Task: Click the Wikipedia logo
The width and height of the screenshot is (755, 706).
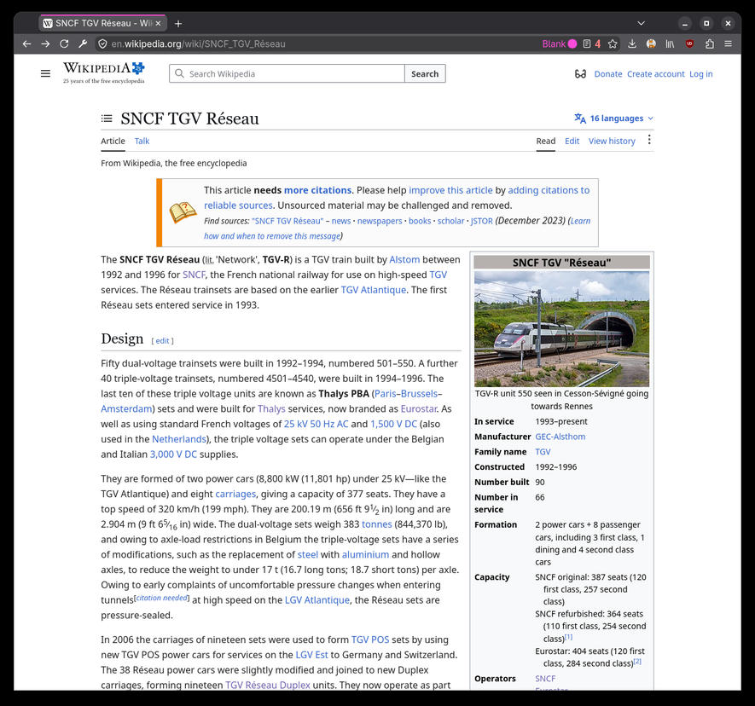Action: [x=104, y=72]
